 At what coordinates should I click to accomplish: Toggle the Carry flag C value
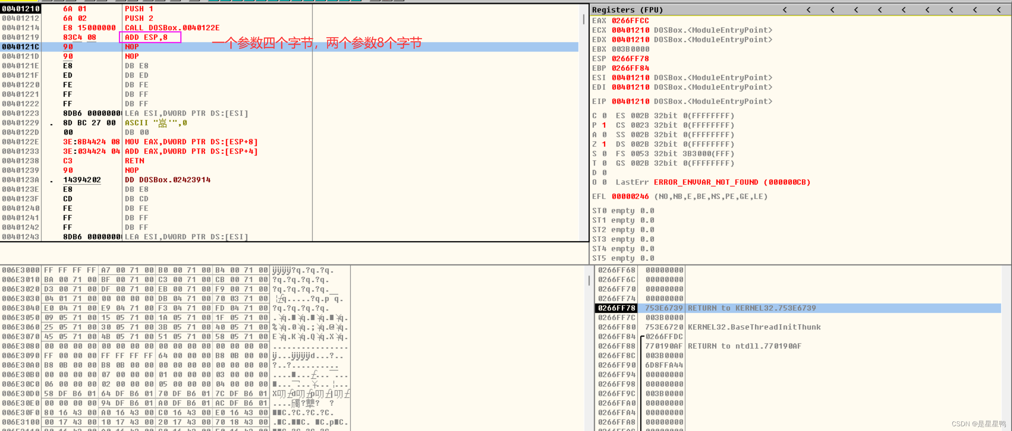tap(604, 116)
